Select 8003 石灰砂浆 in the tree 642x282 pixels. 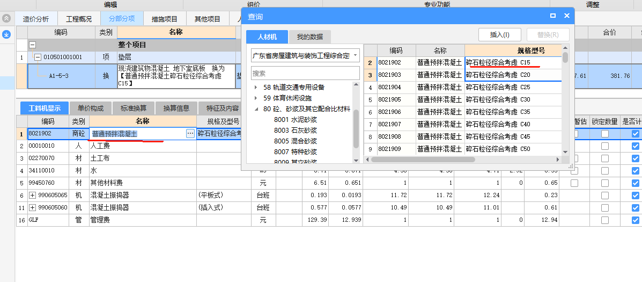click(x=296, y=131)
